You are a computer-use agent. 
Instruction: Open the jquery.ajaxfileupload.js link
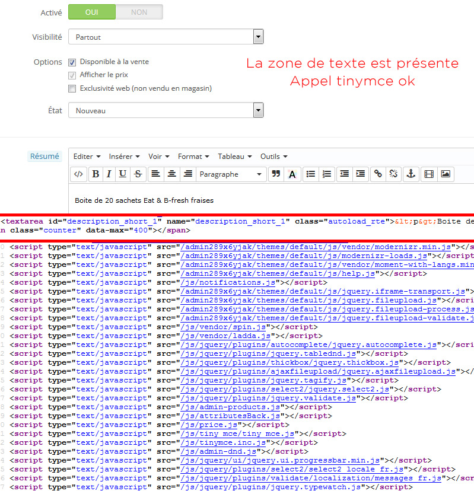(x=318, y=371)
